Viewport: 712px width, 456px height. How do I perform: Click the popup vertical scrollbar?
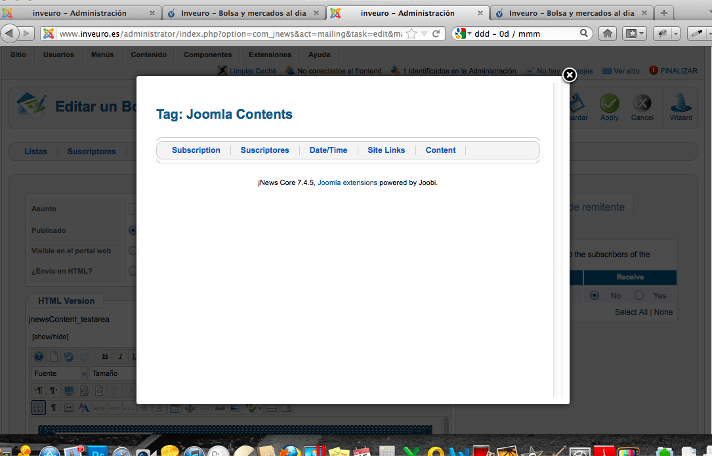point(558,239)
